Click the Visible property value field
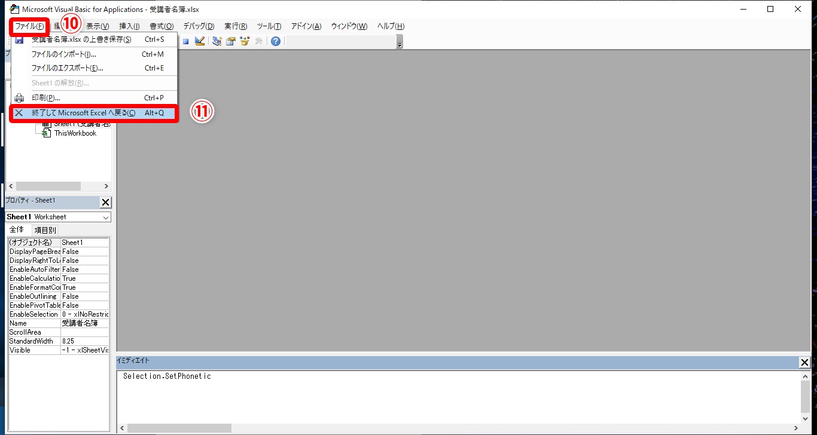Image resolution: width=817 pixels, height=435 pixels. pos(85,350)
